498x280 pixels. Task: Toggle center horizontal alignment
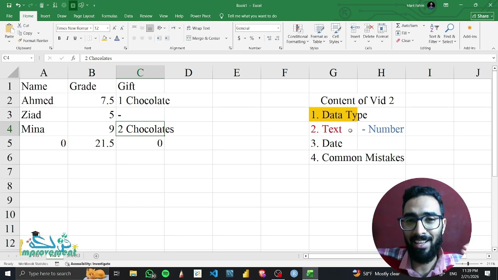142,38
